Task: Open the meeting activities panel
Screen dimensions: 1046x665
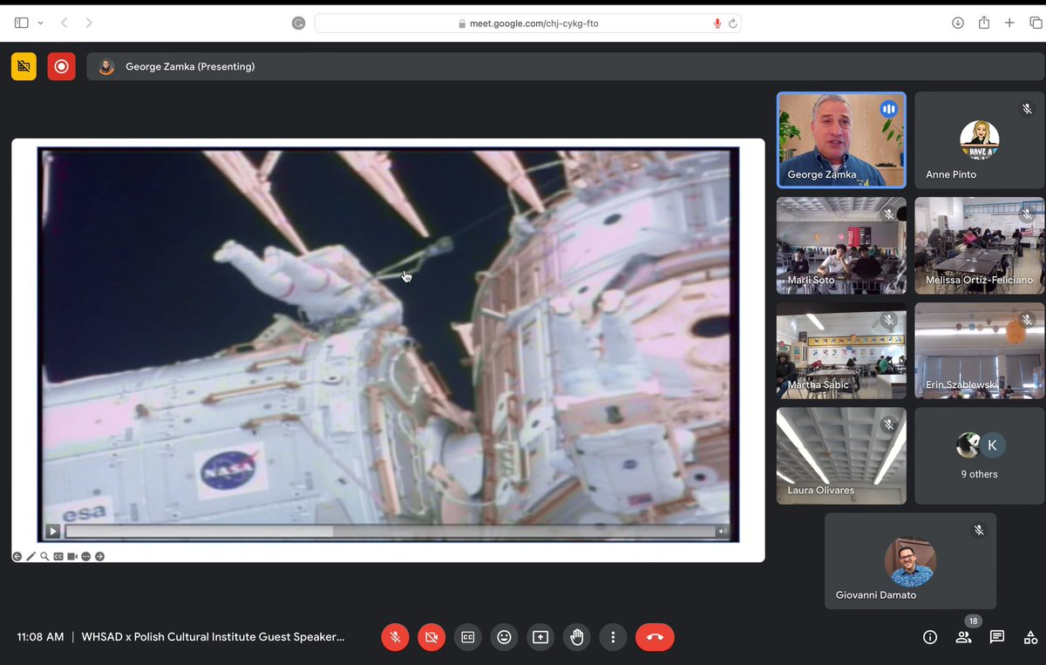Action: [x=1030, y=637]
